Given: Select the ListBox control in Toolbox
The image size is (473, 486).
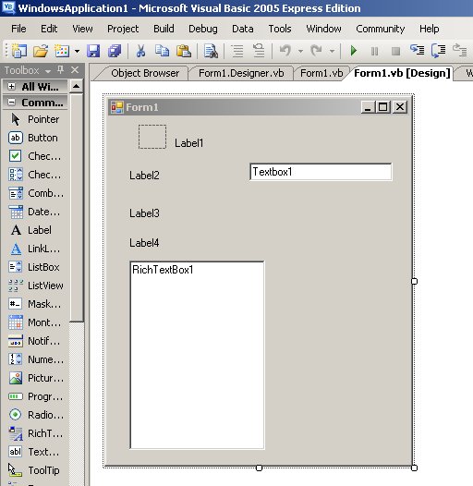Looking at the screenshot, I should pos(35,267).
